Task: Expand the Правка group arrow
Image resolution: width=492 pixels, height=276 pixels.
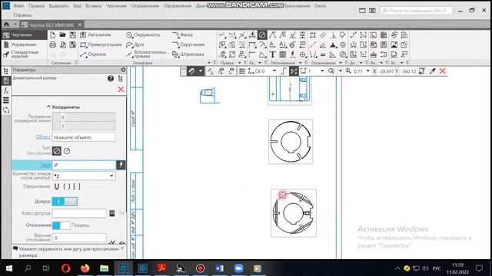Action: pyautogui.click(x=240, y=63)
